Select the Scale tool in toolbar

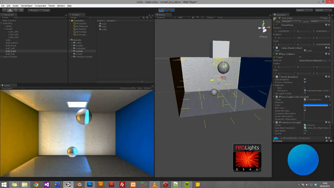pos(21,10)
